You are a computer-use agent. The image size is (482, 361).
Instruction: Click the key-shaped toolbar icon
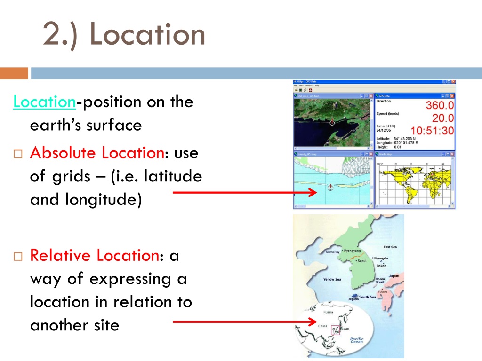(305, 90)
